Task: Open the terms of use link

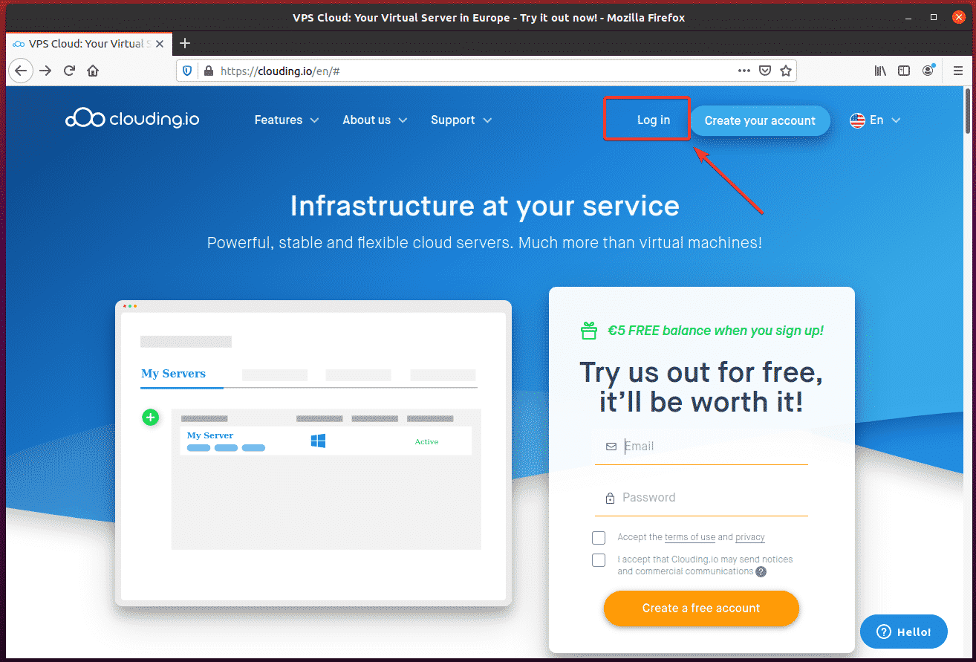Action: [690, 537]
